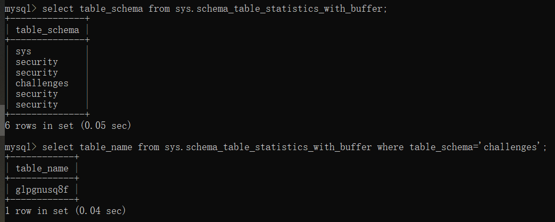Click the first mysql> prompt

(x=20, y=9)
